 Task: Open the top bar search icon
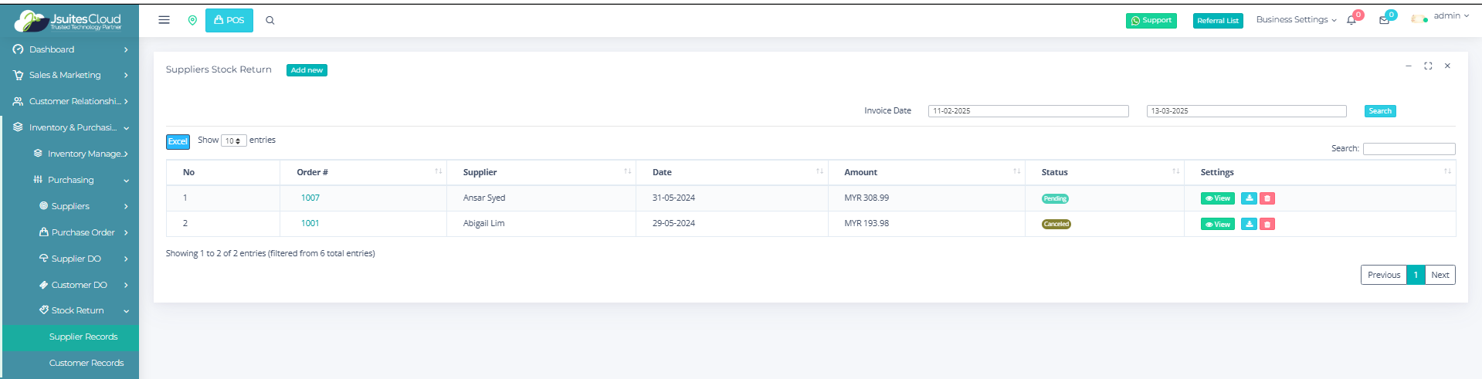coord(270,20)
